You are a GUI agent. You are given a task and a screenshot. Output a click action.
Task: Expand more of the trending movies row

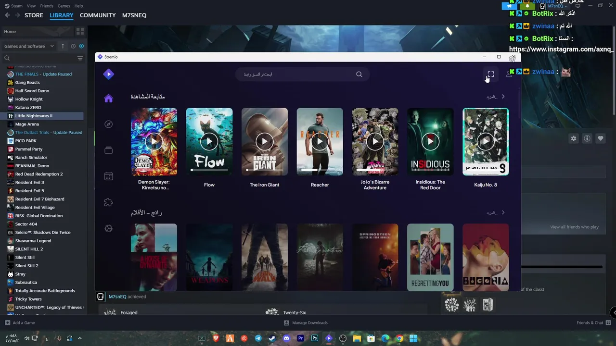pos(496,212)
